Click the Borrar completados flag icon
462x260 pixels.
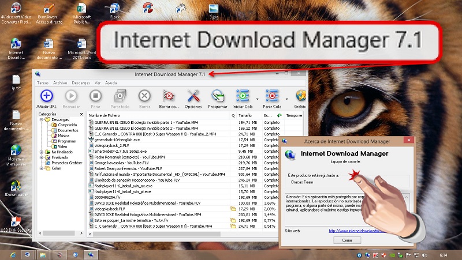(x=169, y=96)
